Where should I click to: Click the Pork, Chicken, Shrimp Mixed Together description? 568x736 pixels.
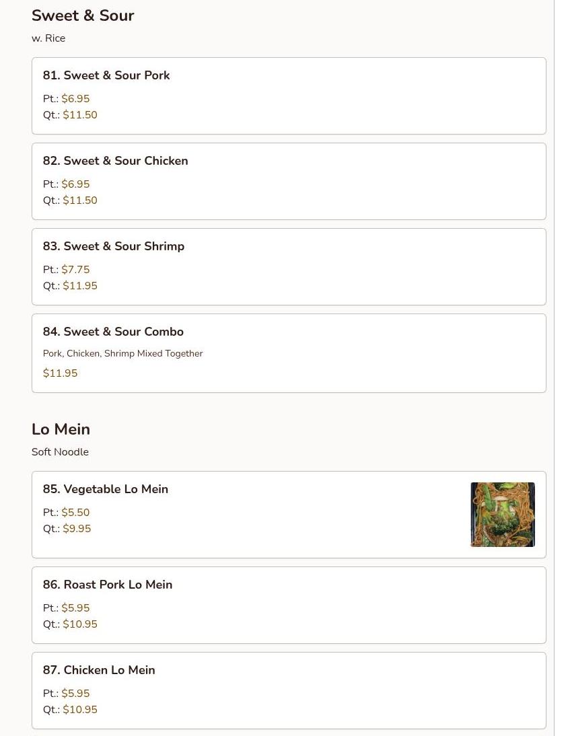coord(122,353)
